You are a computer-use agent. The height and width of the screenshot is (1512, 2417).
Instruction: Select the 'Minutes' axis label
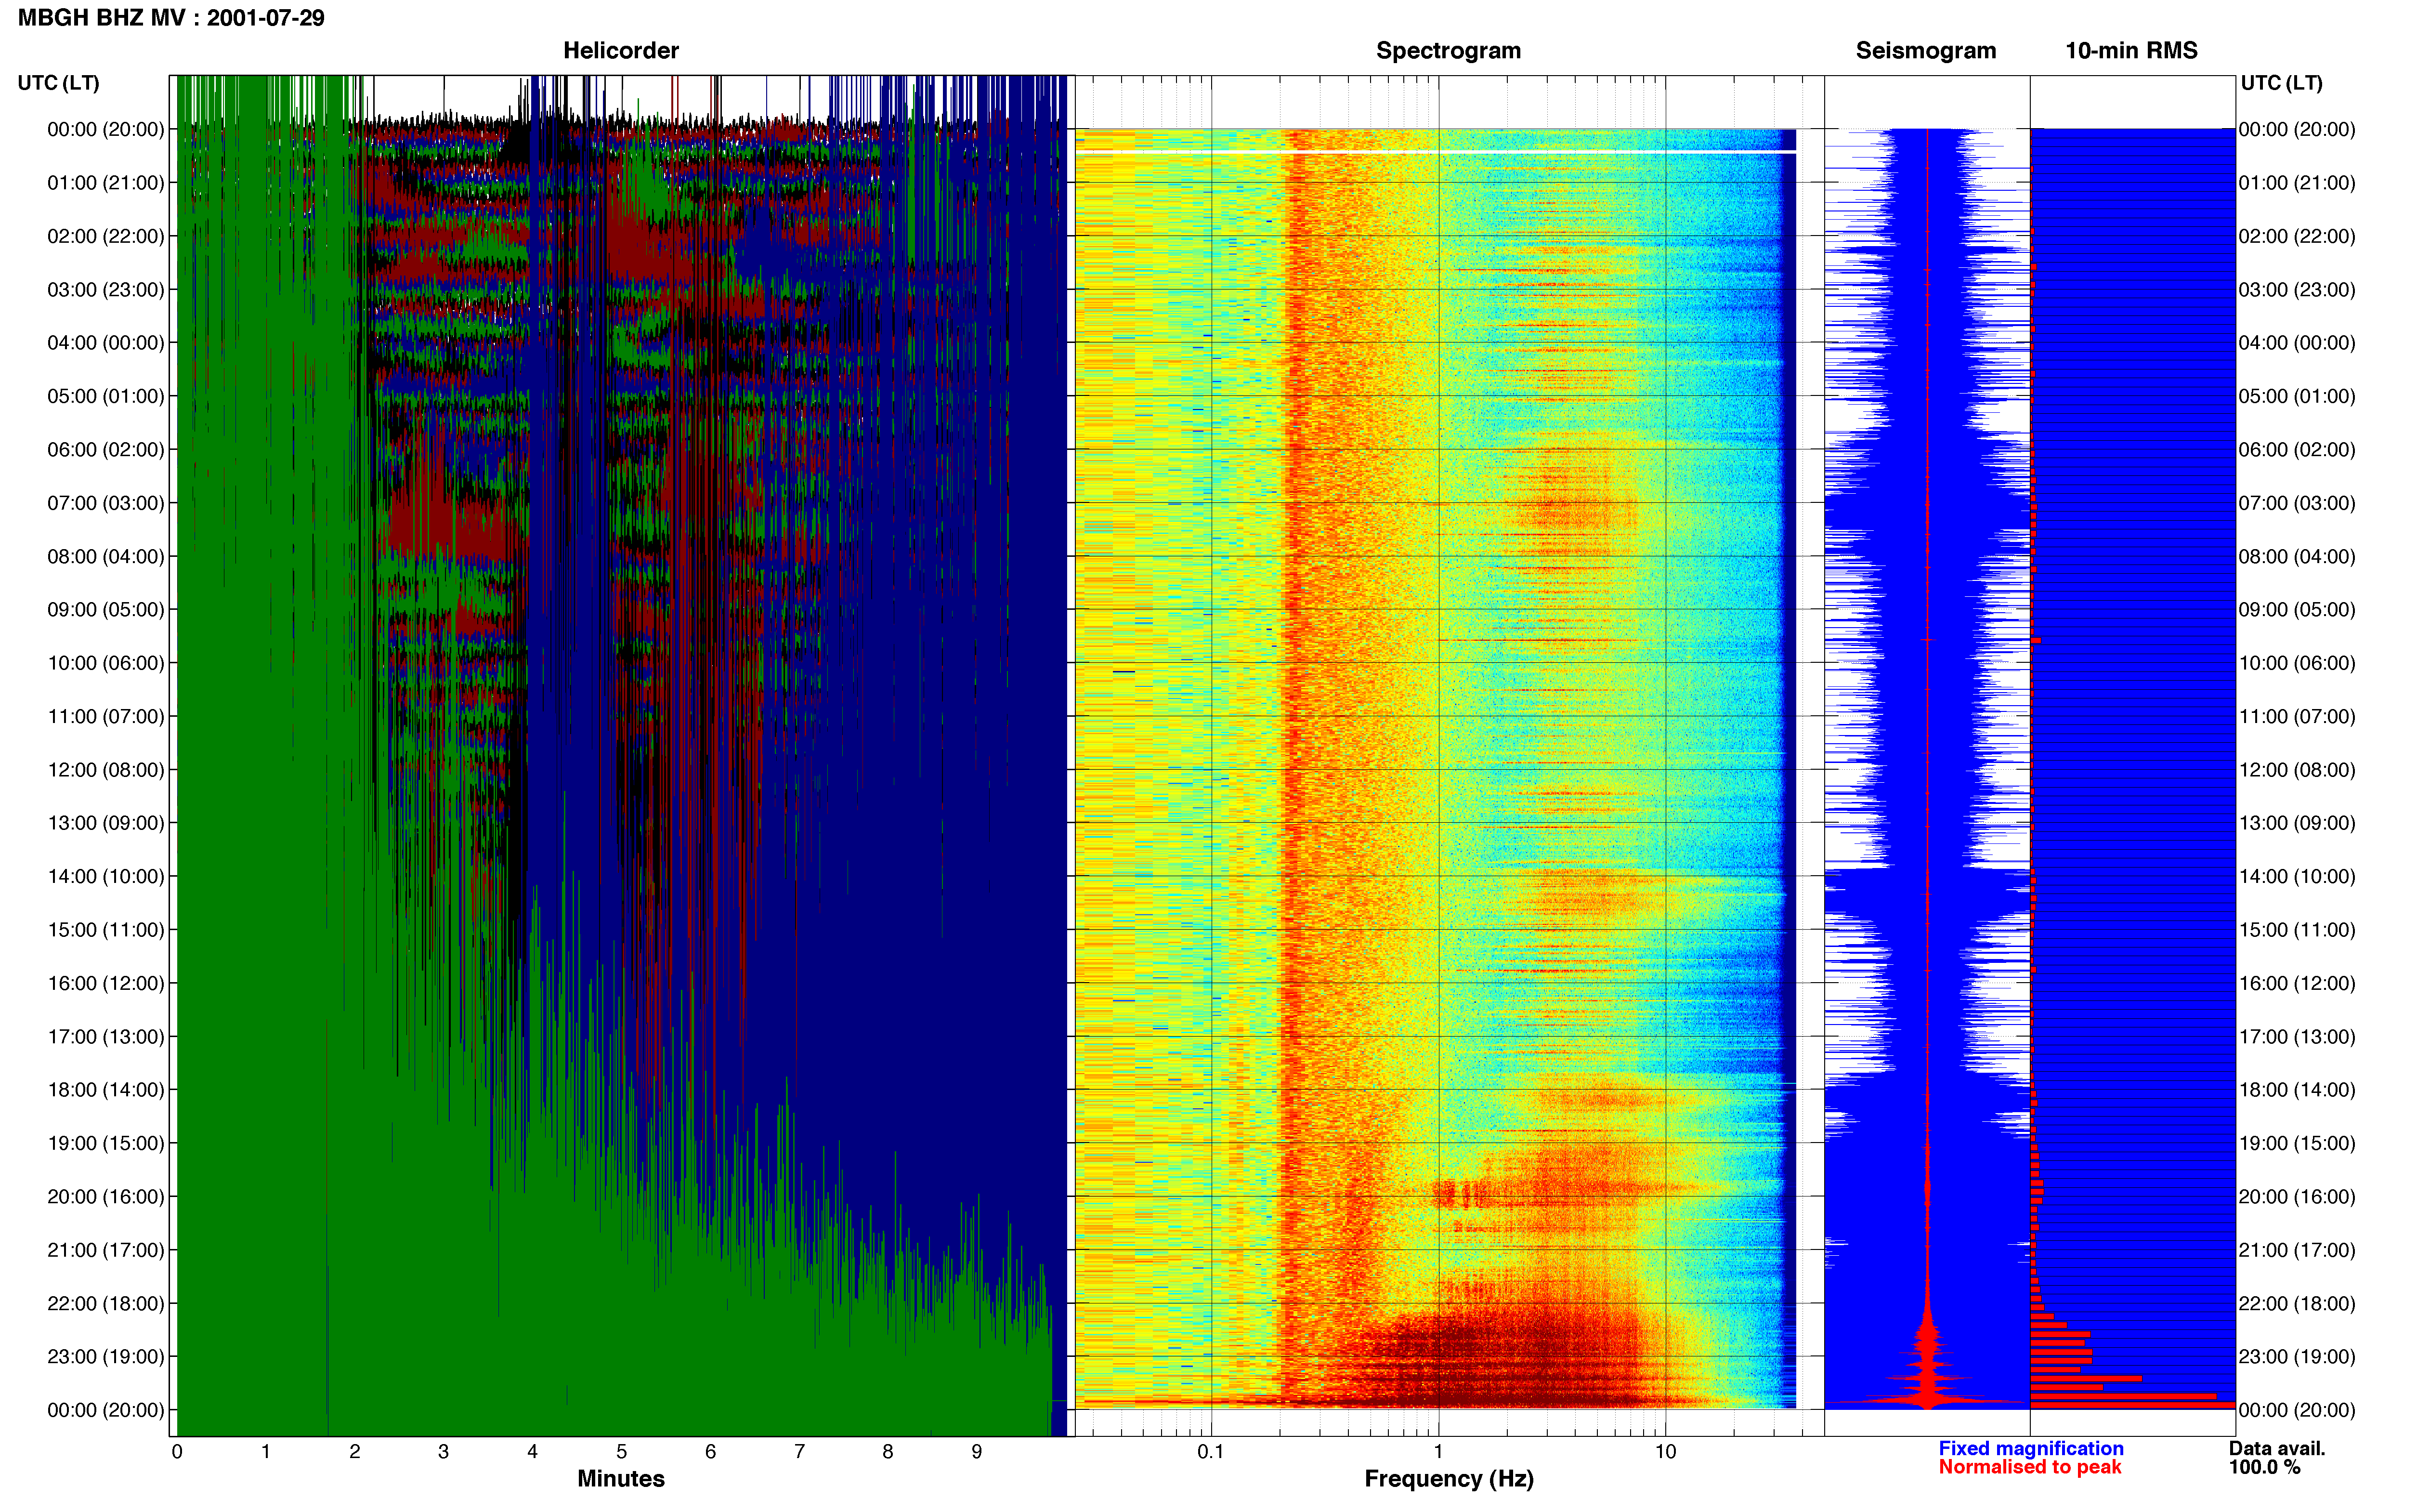coord(621,1478)
